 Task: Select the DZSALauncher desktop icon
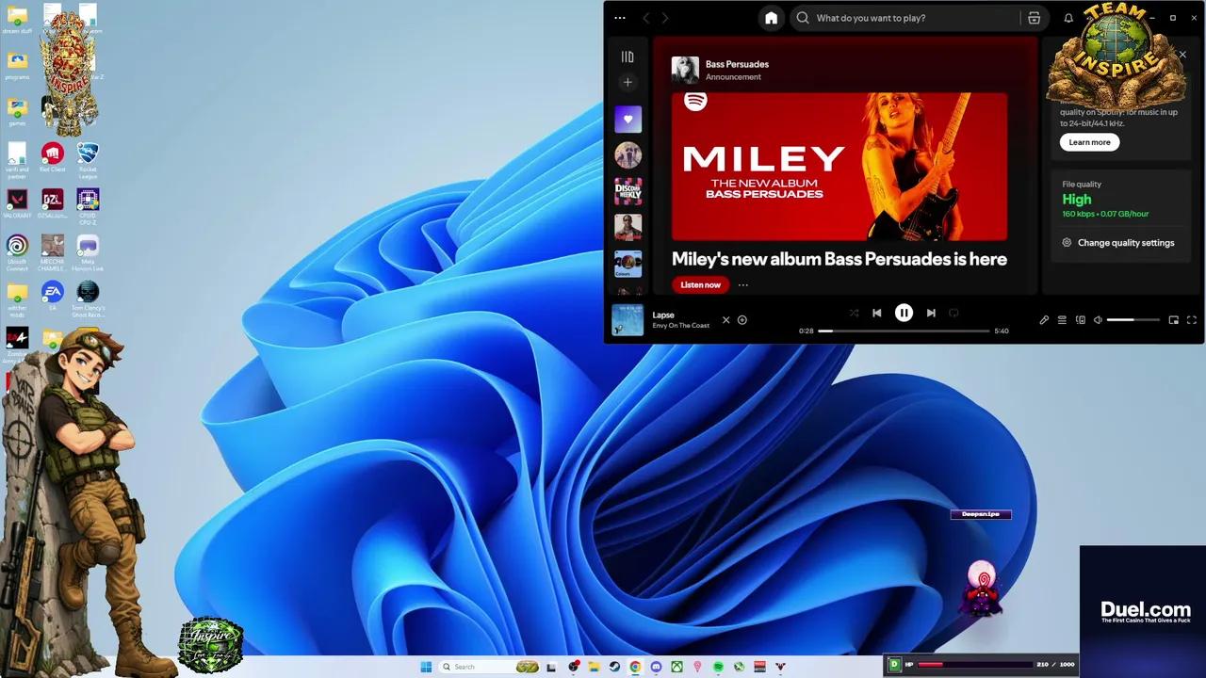53,203
